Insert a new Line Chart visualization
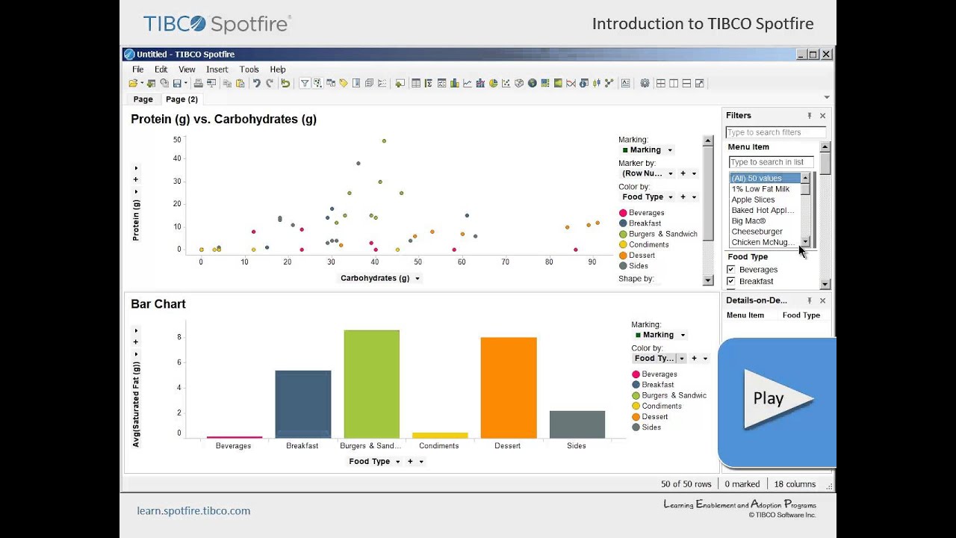Viewport: 956px width, 538px height. (468, 83)
